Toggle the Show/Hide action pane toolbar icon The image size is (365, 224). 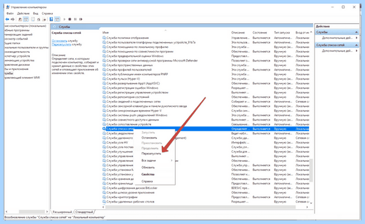[57, 19]
